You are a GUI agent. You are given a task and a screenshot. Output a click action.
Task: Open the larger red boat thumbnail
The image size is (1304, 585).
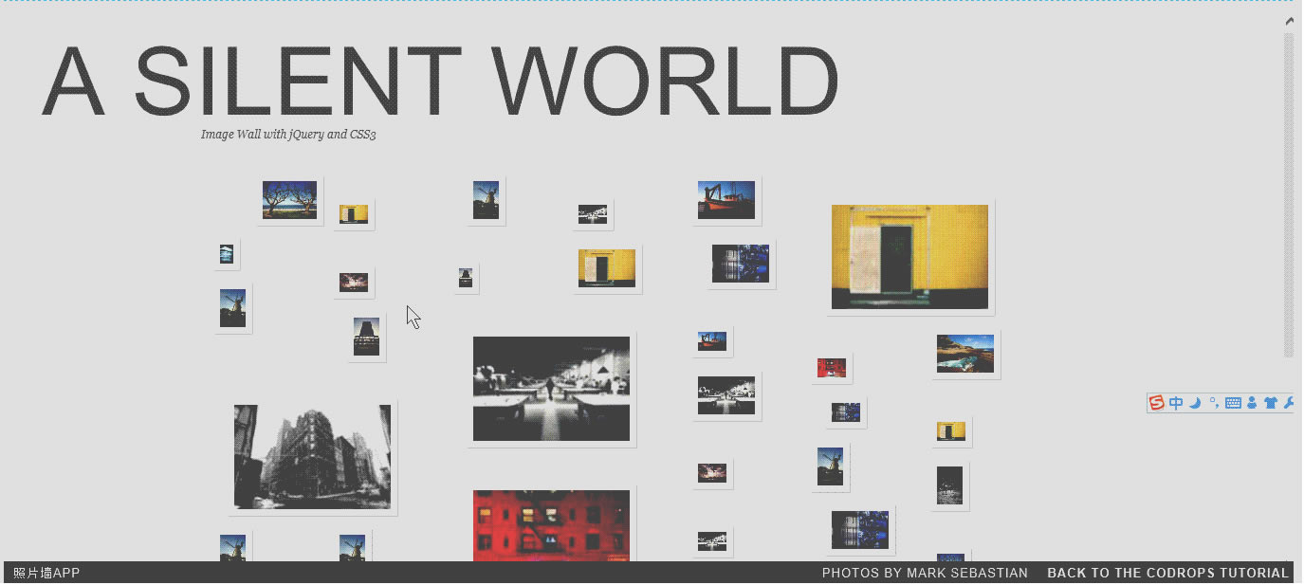pyautogui.click(x=726, y=200)
